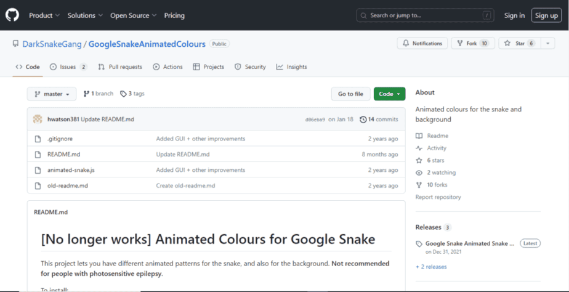Click the README.md panel header label

click(x=50, y=212)
